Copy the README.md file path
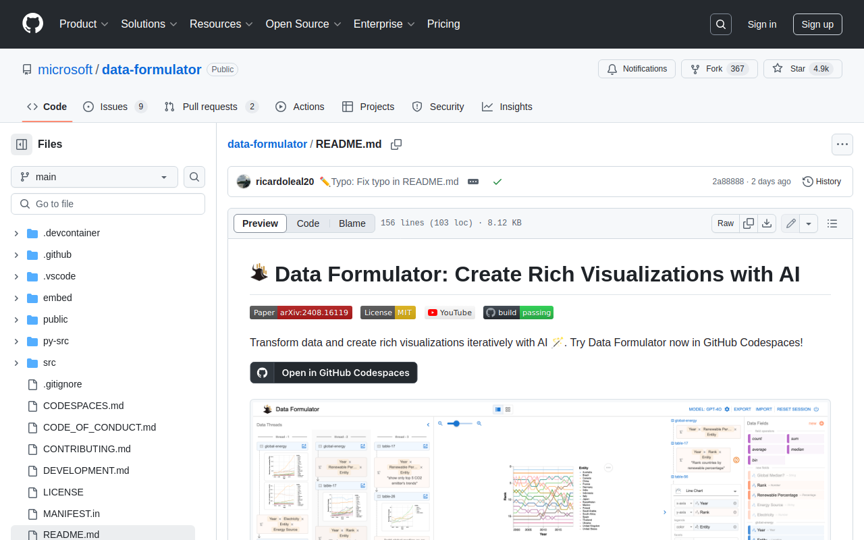This screenshot has height=540, width=864. click(396, 144)
